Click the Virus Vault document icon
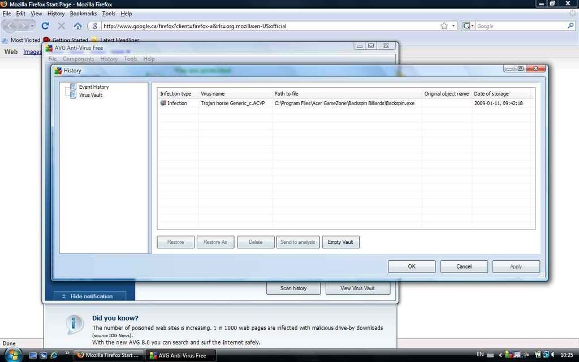The width and height of the screenshot is (579, 362). pyautogui.click(x=73, y=95)
